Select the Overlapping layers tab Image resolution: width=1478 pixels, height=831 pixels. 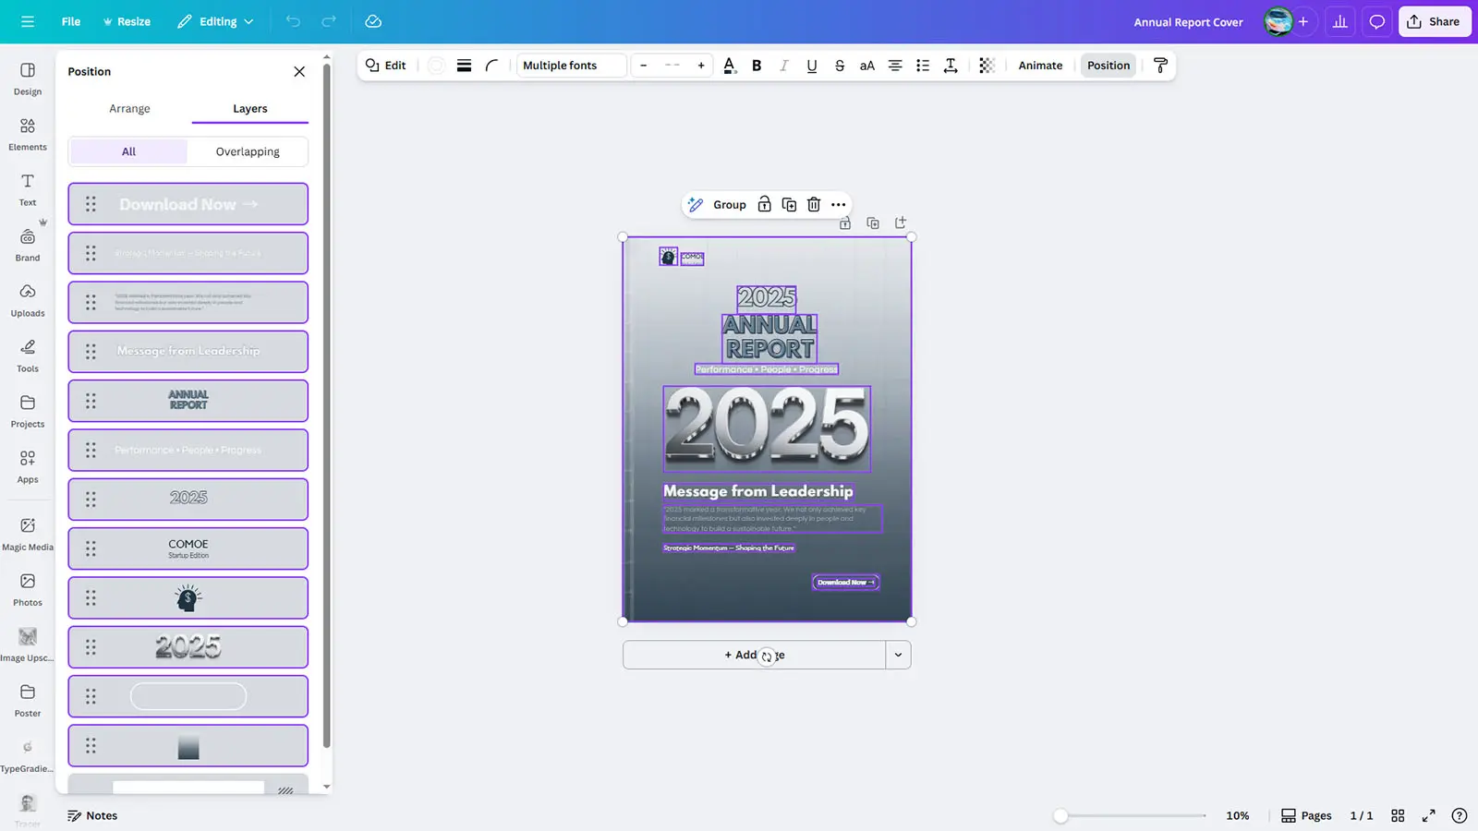[248, 151]
